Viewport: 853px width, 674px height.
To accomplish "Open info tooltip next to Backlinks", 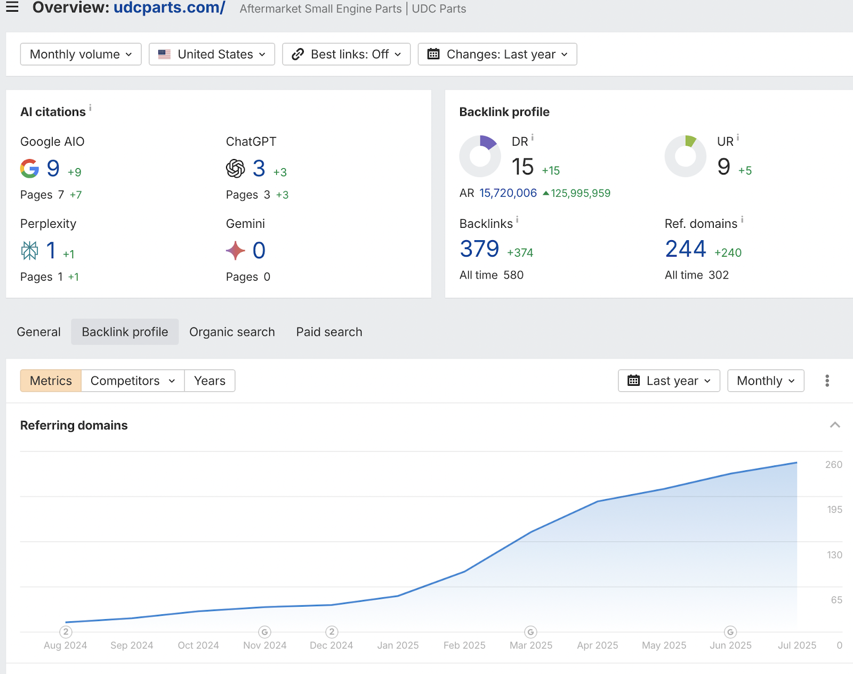I will pos(517,219).
